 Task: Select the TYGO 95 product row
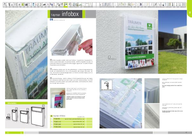click(x=71, y=119)
